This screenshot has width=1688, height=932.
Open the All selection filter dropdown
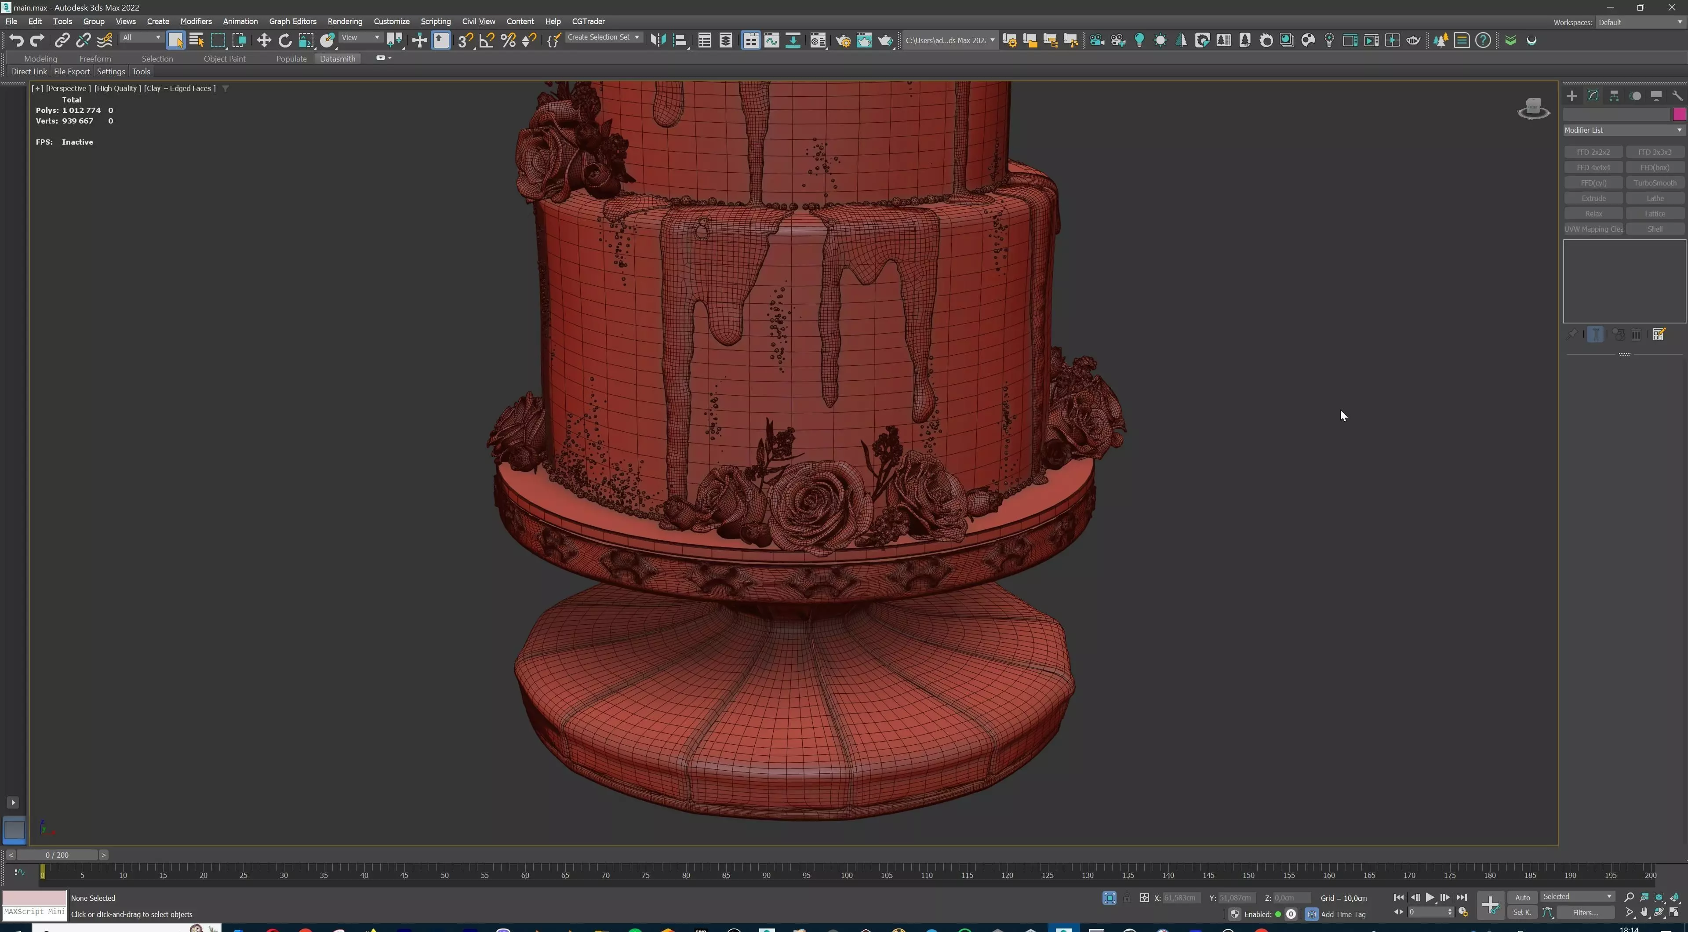141,37
